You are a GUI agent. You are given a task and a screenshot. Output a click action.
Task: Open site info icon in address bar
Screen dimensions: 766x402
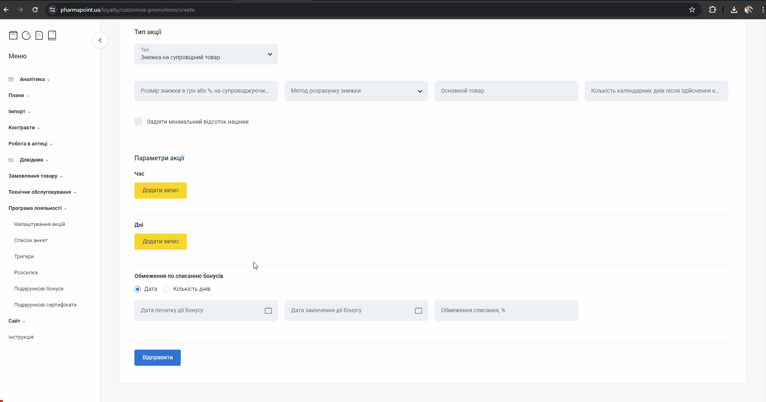click(52, 10)
